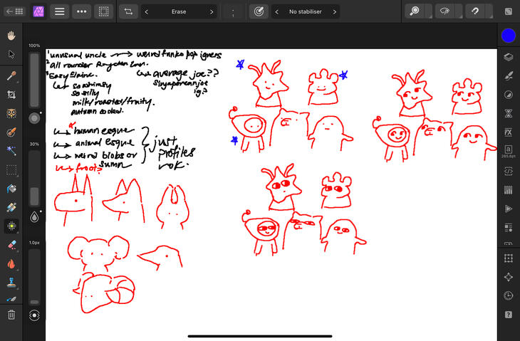Open the FX layer effects panel
This screenshot has width=520, height=341.
click(508, 132)
